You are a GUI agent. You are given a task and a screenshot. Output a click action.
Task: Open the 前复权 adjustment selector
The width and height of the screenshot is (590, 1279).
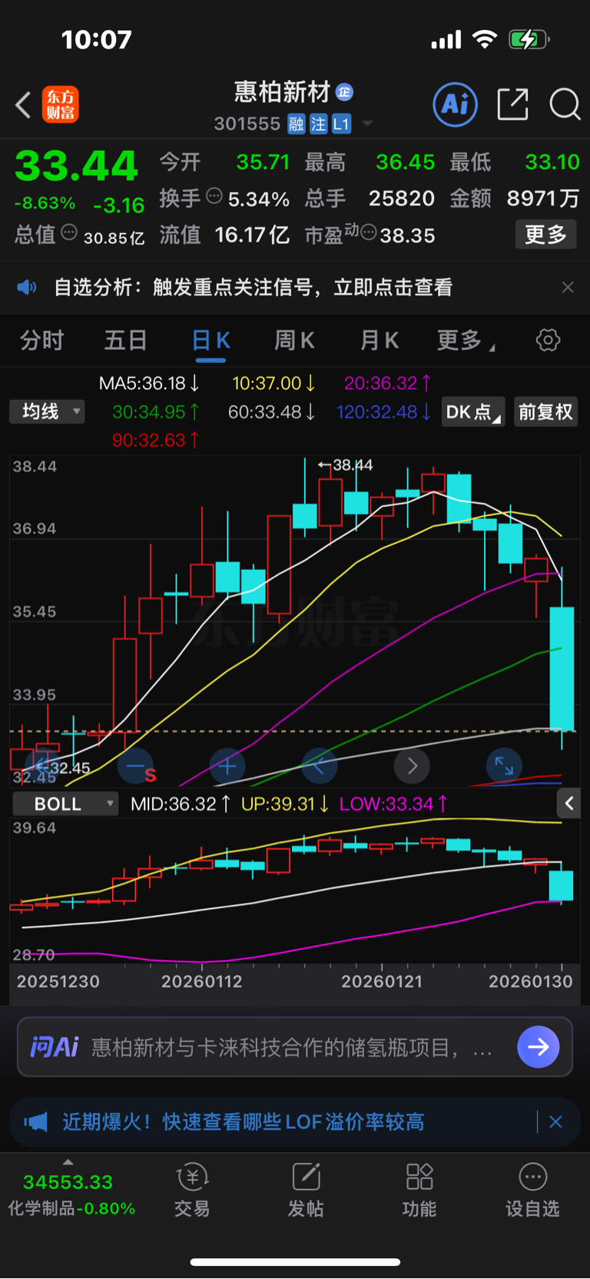click(x=545, y=411)
